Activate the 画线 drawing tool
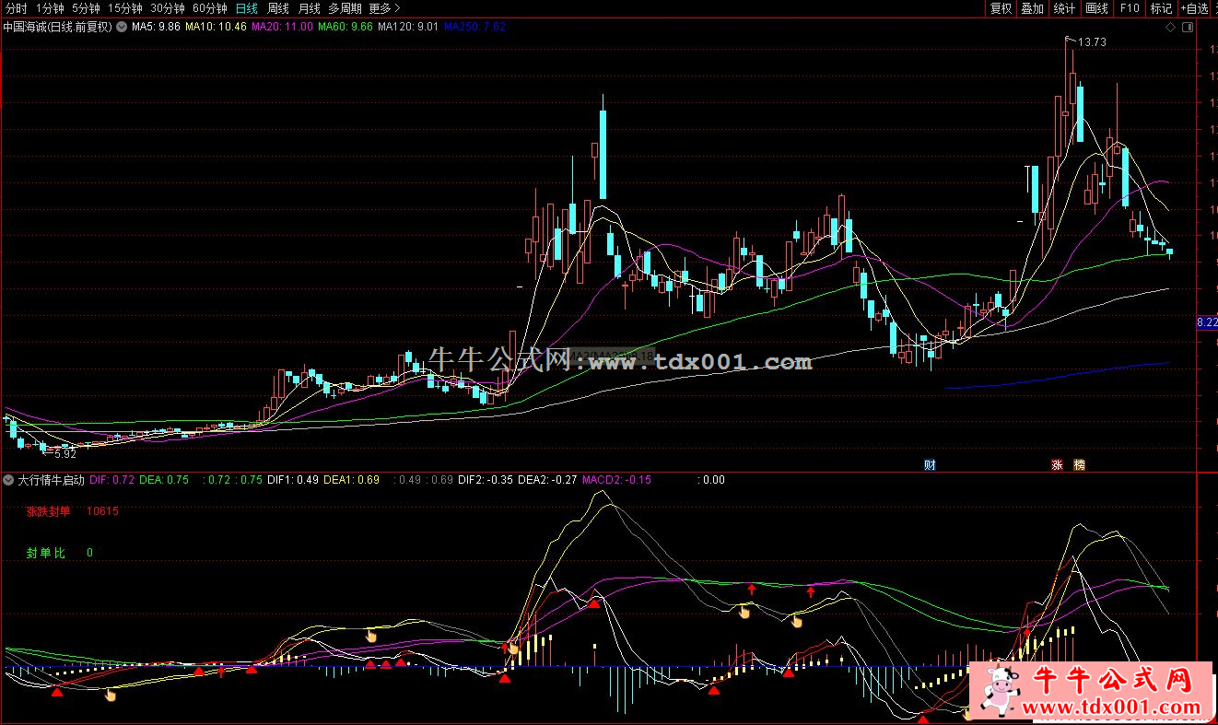The image size is (1218, 725). [1097, 8]
